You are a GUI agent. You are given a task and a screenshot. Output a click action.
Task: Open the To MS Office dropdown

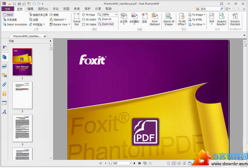(182, 19)
